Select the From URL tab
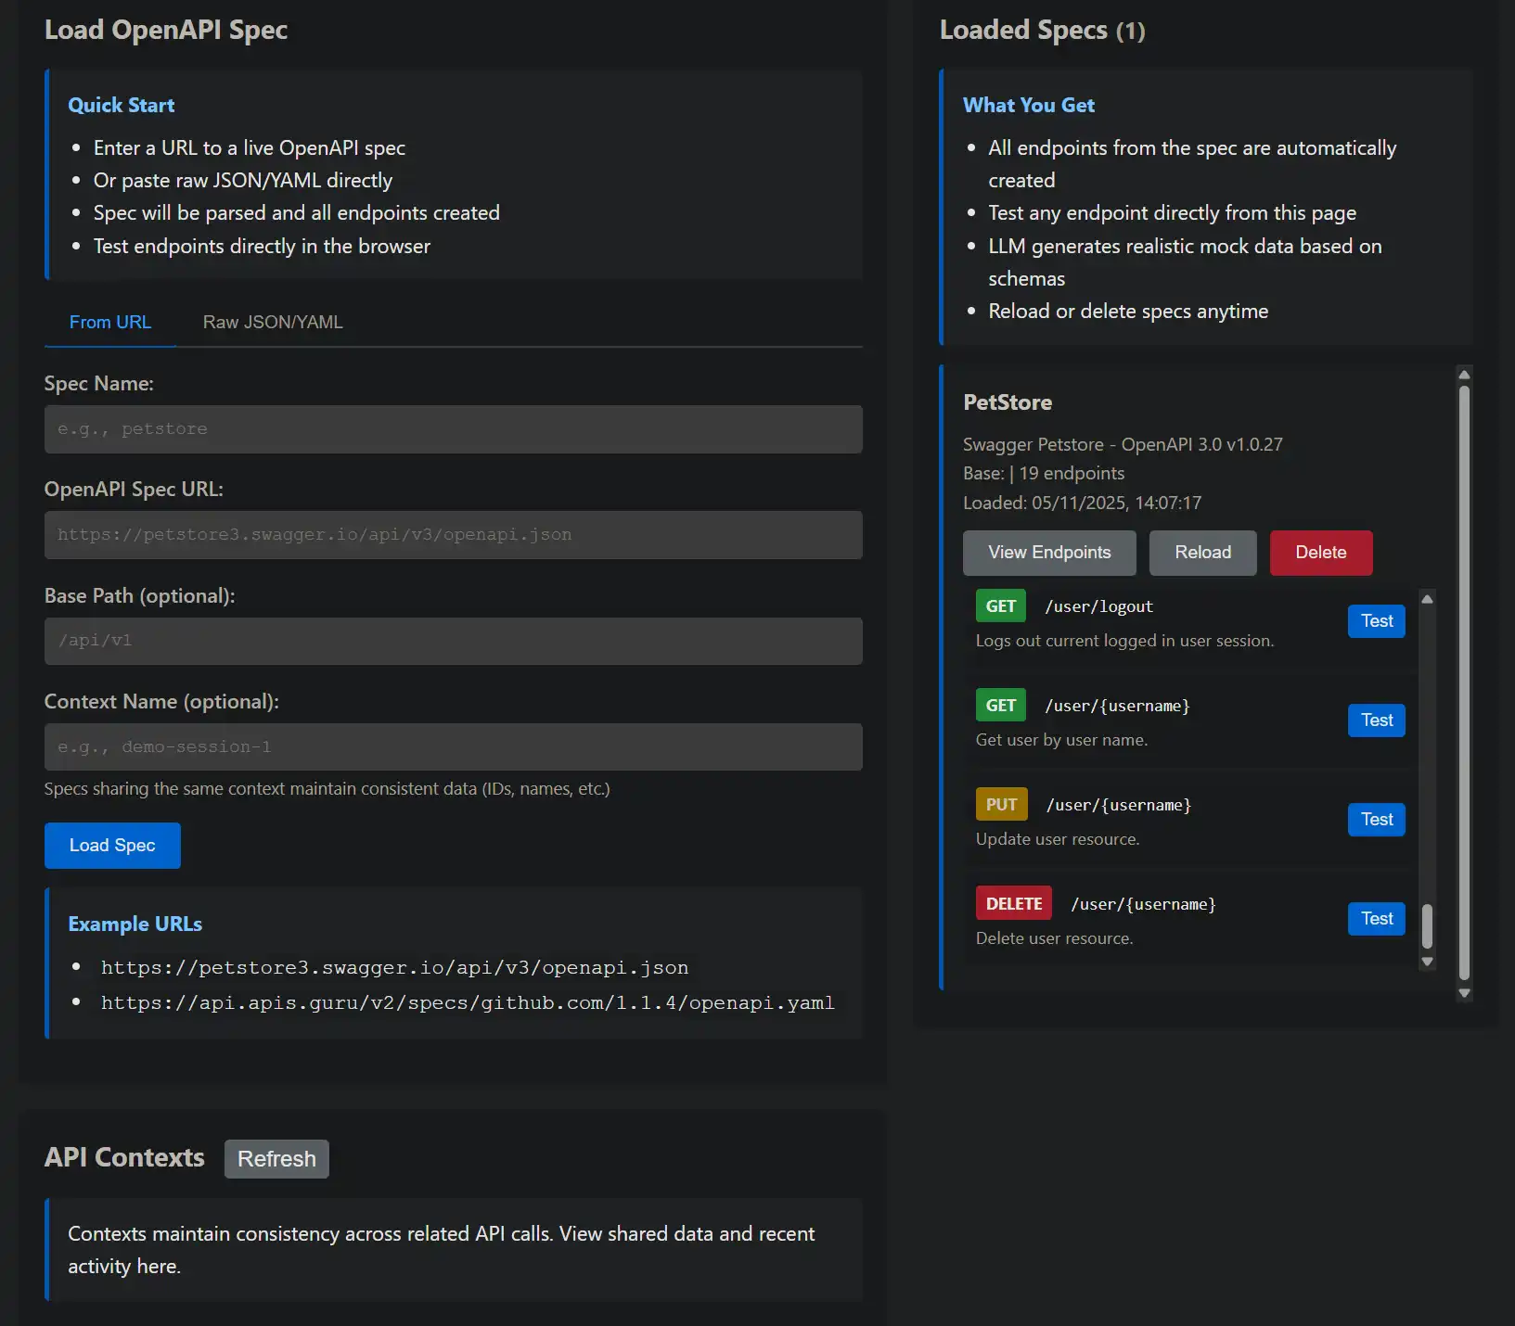The image size is (1515, 1326). 110,322
